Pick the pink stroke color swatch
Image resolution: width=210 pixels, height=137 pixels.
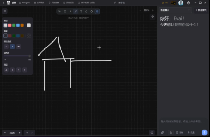click(x=10, y=25)
